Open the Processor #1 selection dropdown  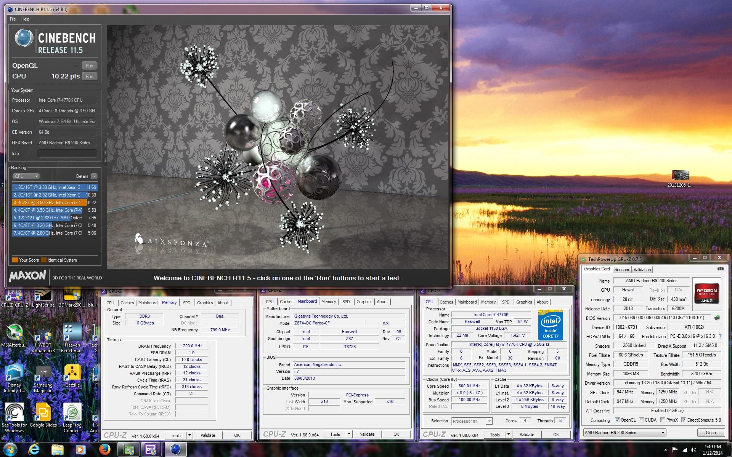[472, 421]
